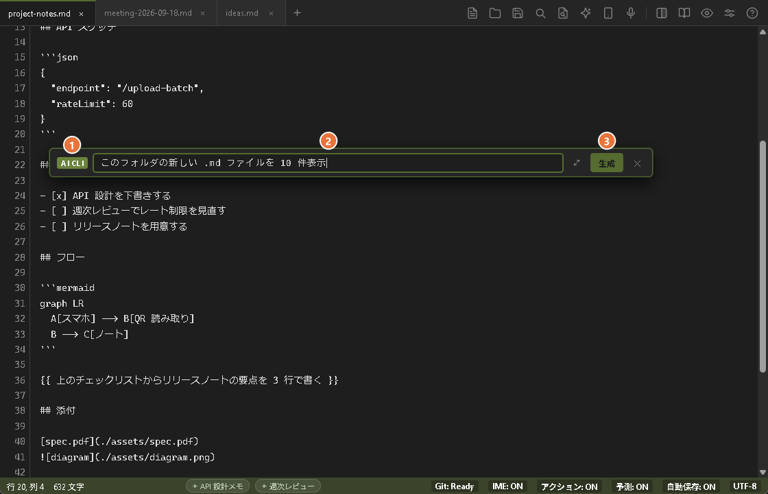The height and width of the screenshot is (494, 768).
Task: Expand the AI prompt box with arrows icon
Action: (x=577, y=163)
